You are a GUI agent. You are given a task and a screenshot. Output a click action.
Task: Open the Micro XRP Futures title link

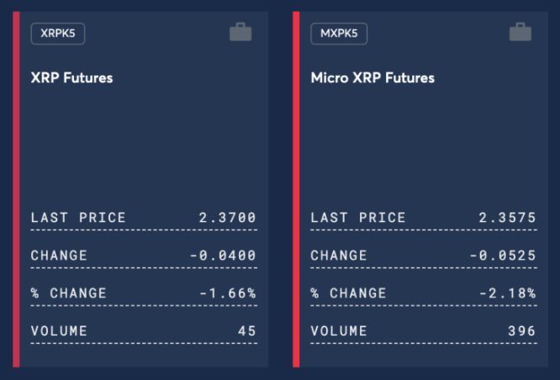click(372, 78)
